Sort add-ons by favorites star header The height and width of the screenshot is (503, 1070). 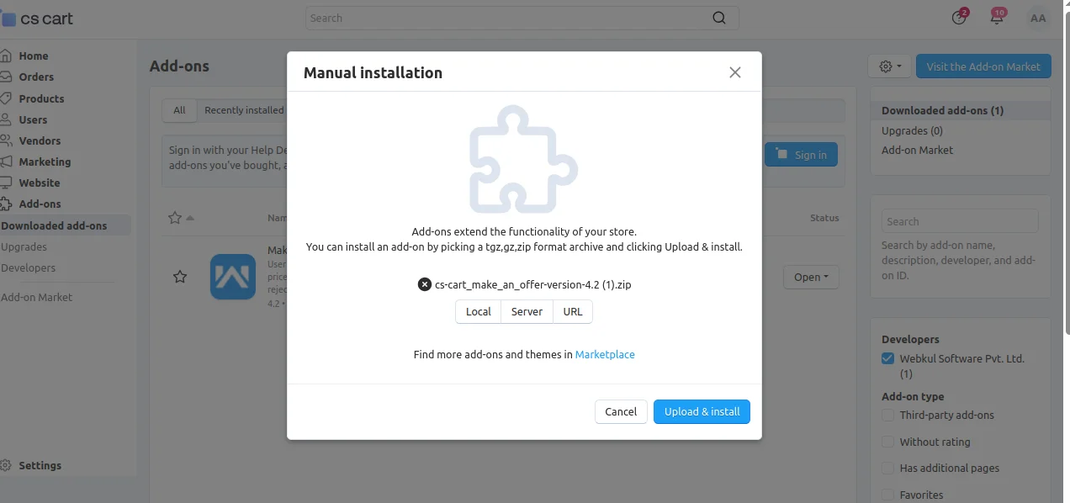[x=175, y=218]
